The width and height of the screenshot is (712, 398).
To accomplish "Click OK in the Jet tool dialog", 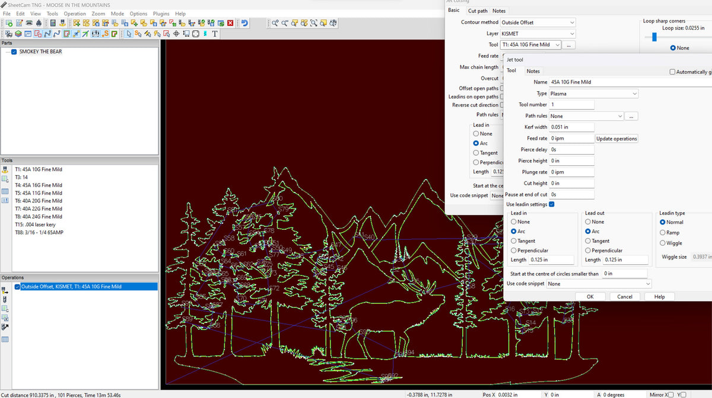I will coord(590,297).
